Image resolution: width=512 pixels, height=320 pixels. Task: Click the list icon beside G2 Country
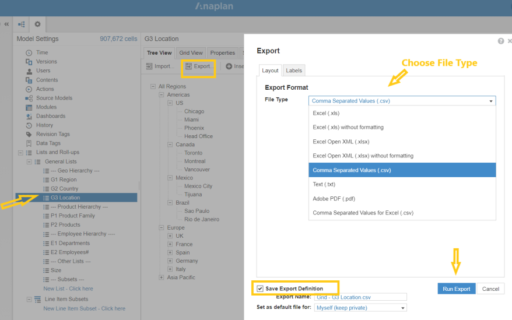[46, 189]
